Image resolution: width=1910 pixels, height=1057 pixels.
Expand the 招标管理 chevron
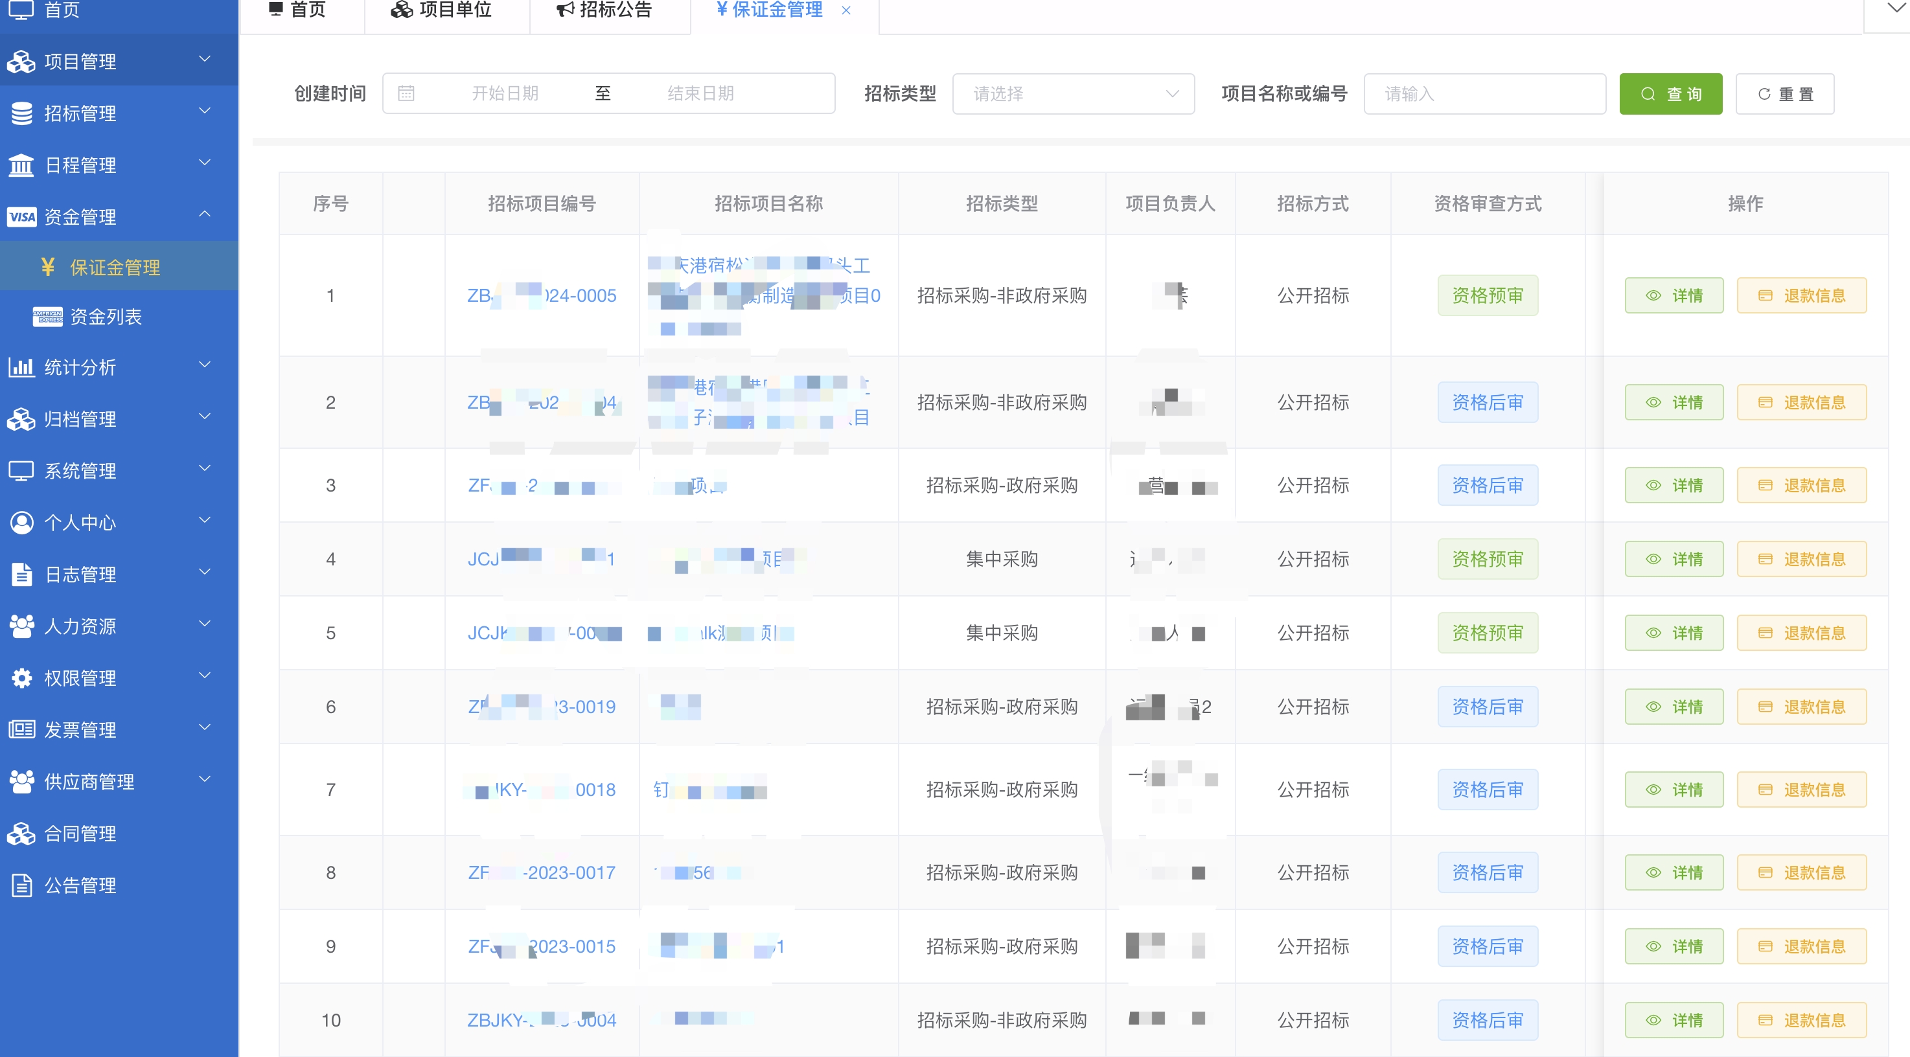[x=205, y=111]
